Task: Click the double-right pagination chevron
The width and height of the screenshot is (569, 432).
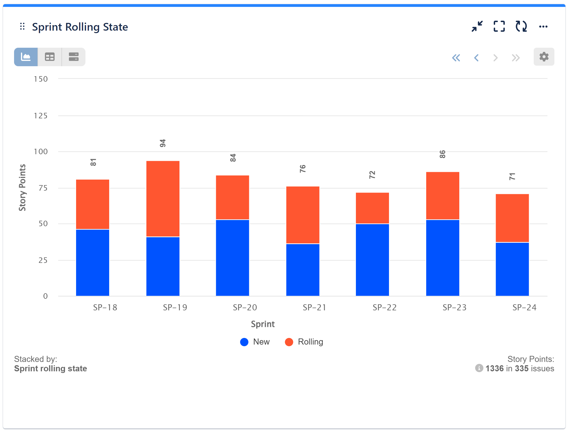Action: tap(515, 58)
